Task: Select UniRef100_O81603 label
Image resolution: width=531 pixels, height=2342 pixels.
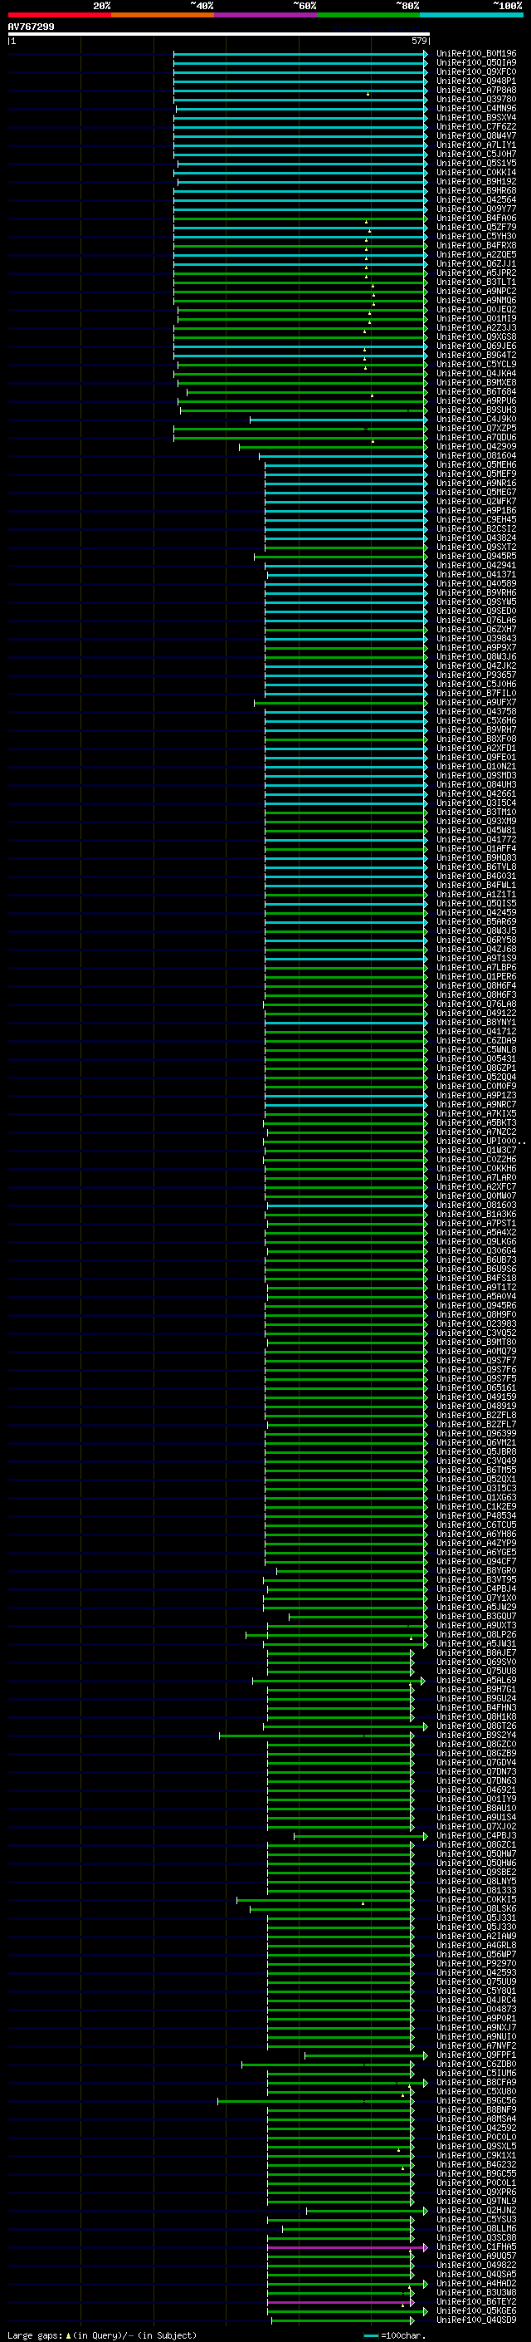Action: pos(476,1205)
